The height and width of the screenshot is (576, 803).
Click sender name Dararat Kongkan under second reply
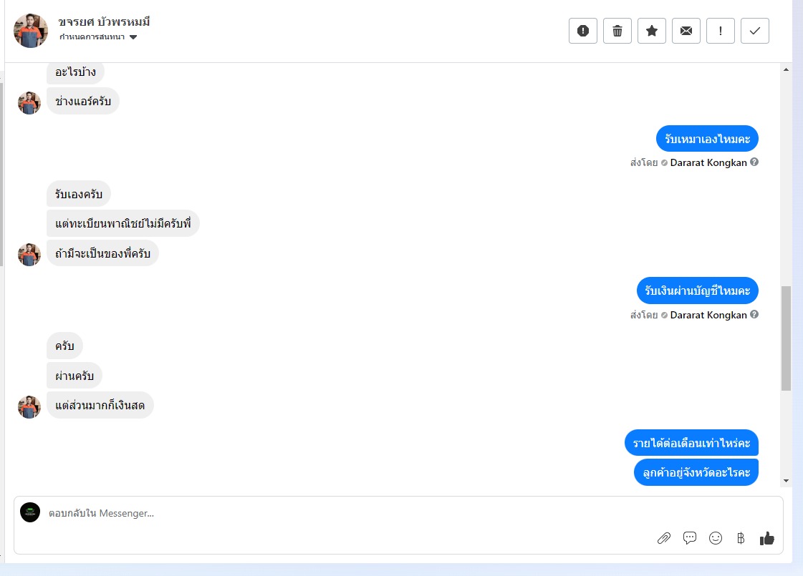[x=708, y=315]
